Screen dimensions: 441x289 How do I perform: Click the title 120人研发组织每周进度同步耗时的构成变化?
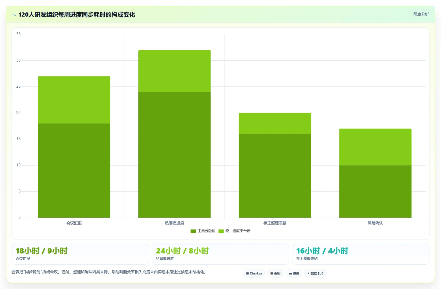coord(77,15)
